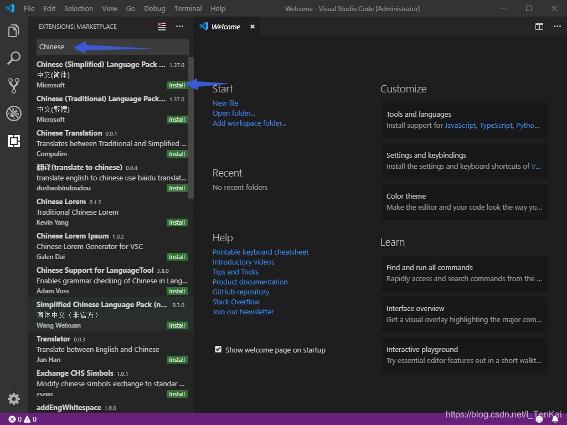567x425 pixels.
Task: Toggle Show welcome page on startup
Action: [218, 349]
